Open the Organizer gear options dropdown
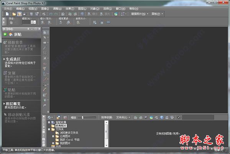 pyautogui.click(x=50, y=117)
